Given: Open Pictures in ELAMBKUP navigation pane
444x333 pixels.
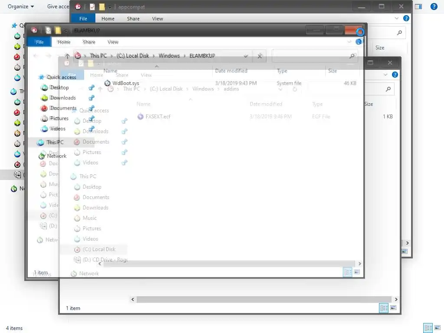Looking at the screenshot, I should (59, 118).
